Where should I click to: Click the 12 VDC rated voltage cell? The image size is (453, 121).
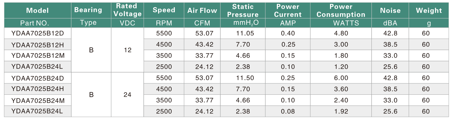127,50
